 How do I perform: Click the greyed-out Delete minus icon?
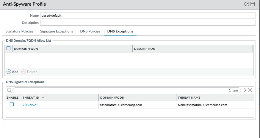click(x=24, y=72)
